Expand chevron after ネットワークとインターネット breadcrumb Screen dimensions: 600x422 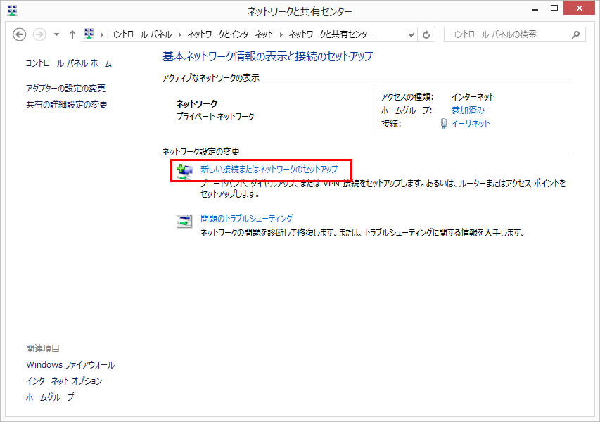(281, 34)
